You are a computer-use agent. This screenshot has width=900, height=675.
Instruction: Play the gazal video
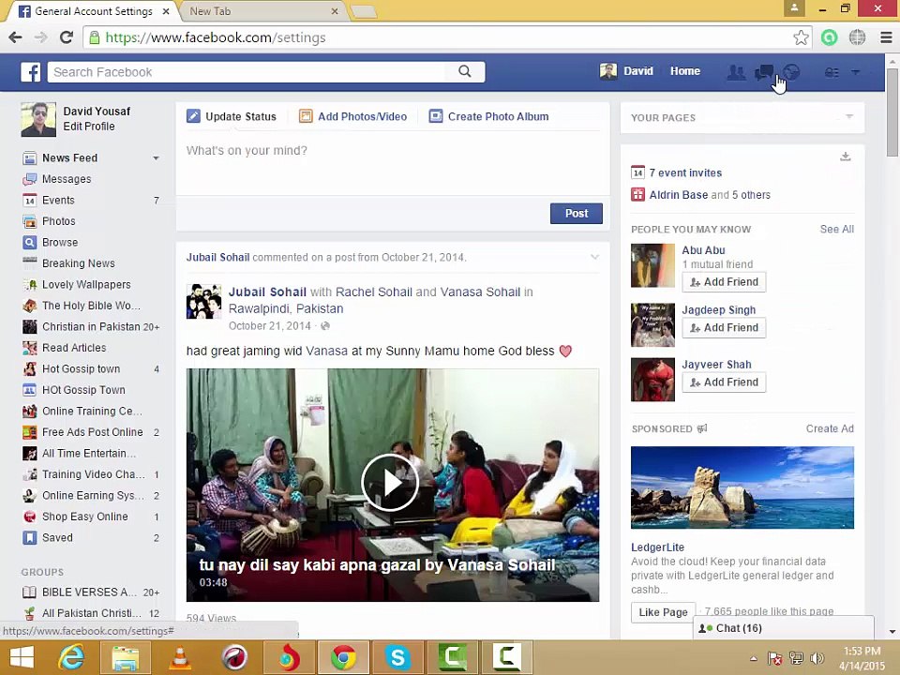point(390,483)
